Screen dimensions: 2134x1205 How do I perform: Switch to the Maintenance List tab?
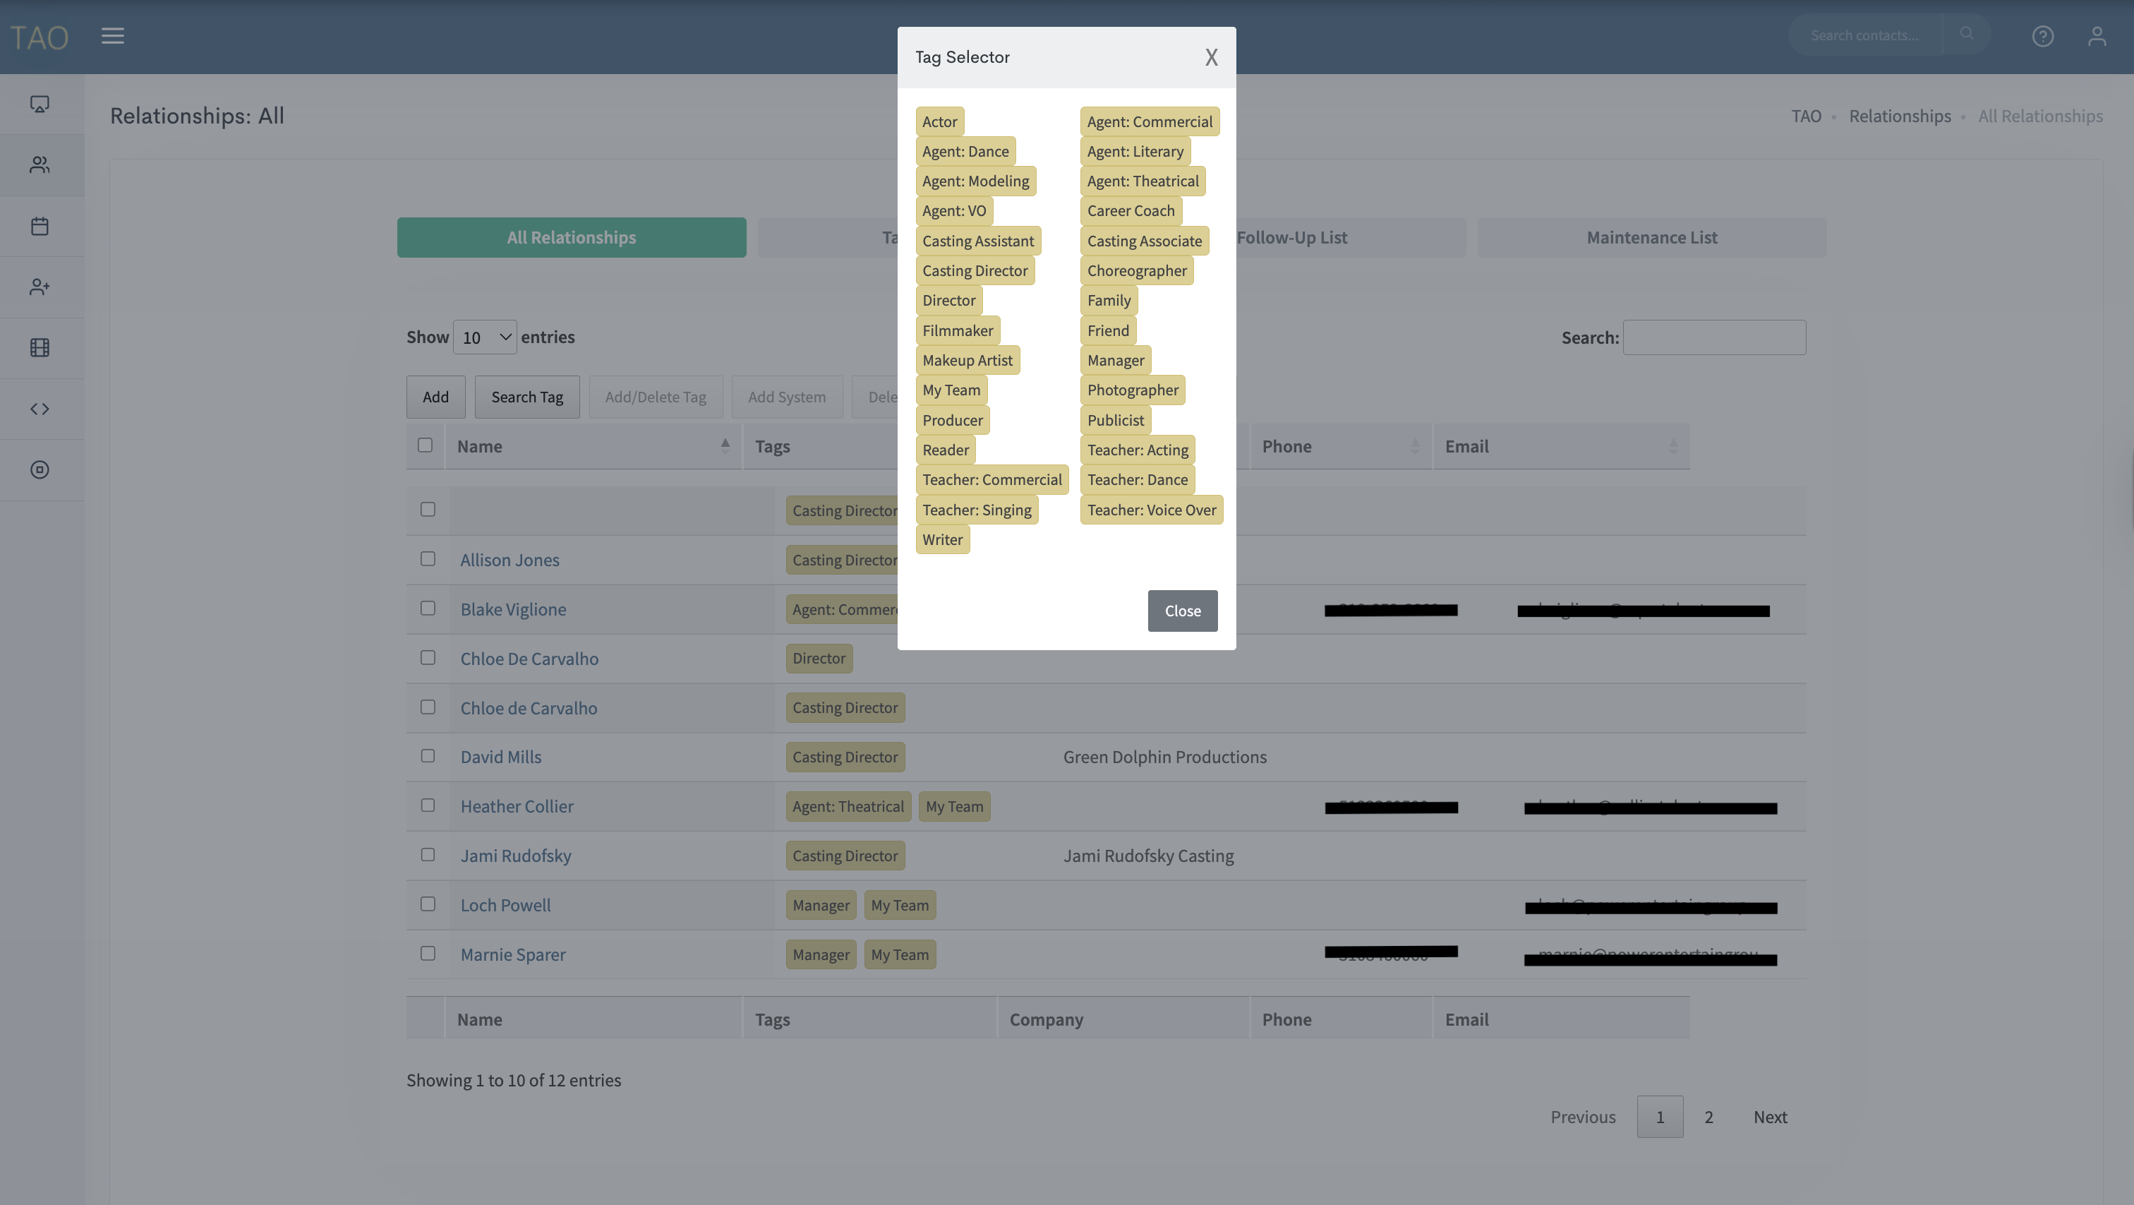point(1651,238)
